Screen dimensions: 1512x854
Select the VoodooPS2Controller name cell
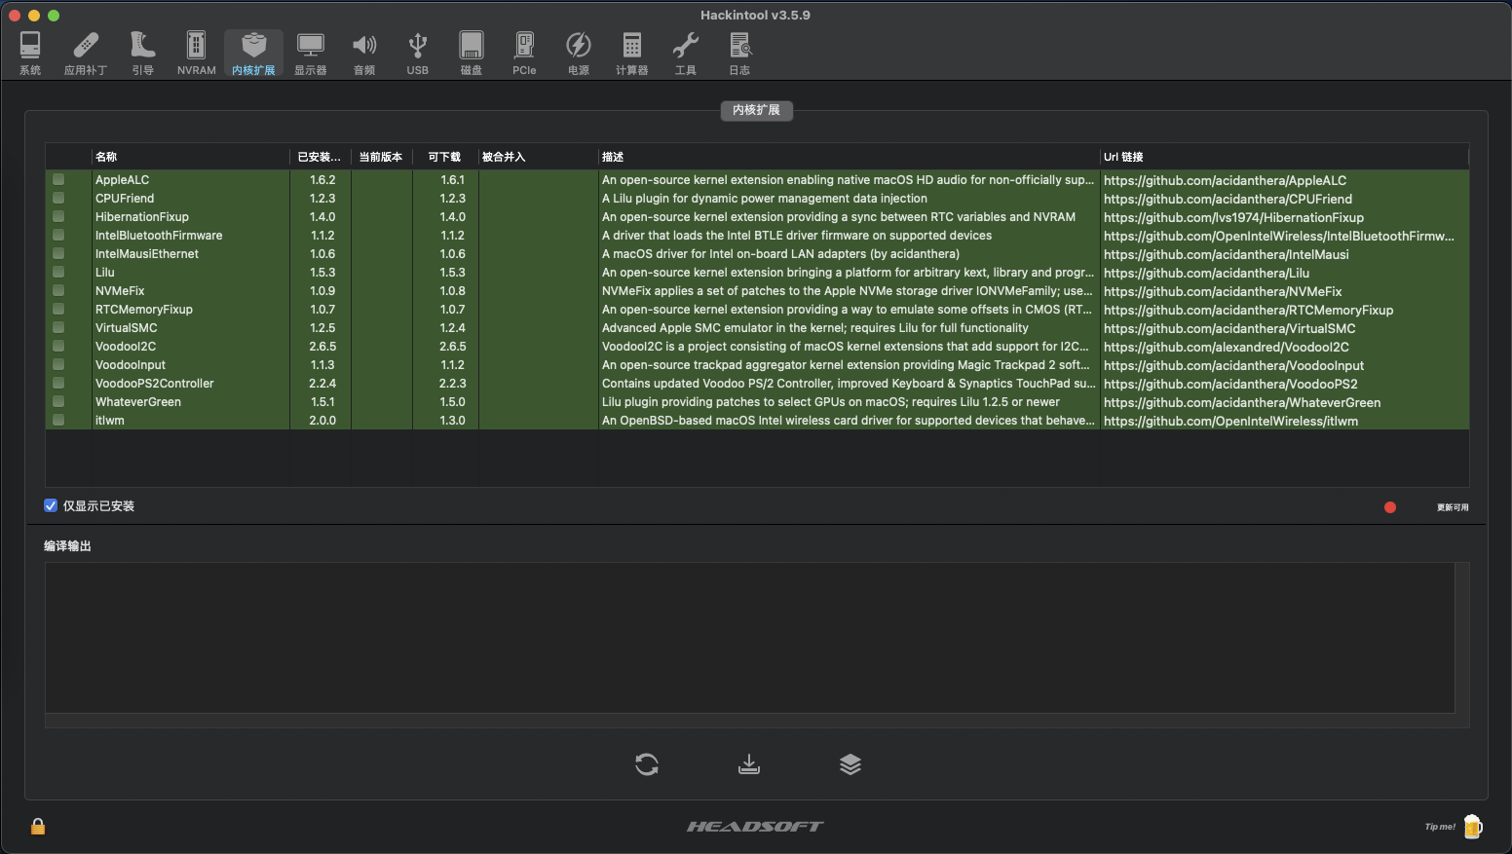point(154,383)
